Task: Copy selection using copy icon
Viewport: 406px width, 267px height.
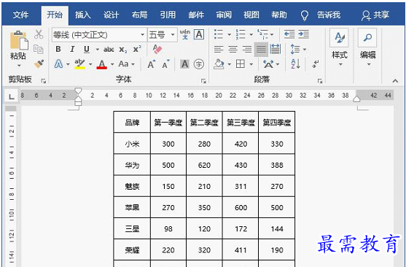Action: point(39,49)
